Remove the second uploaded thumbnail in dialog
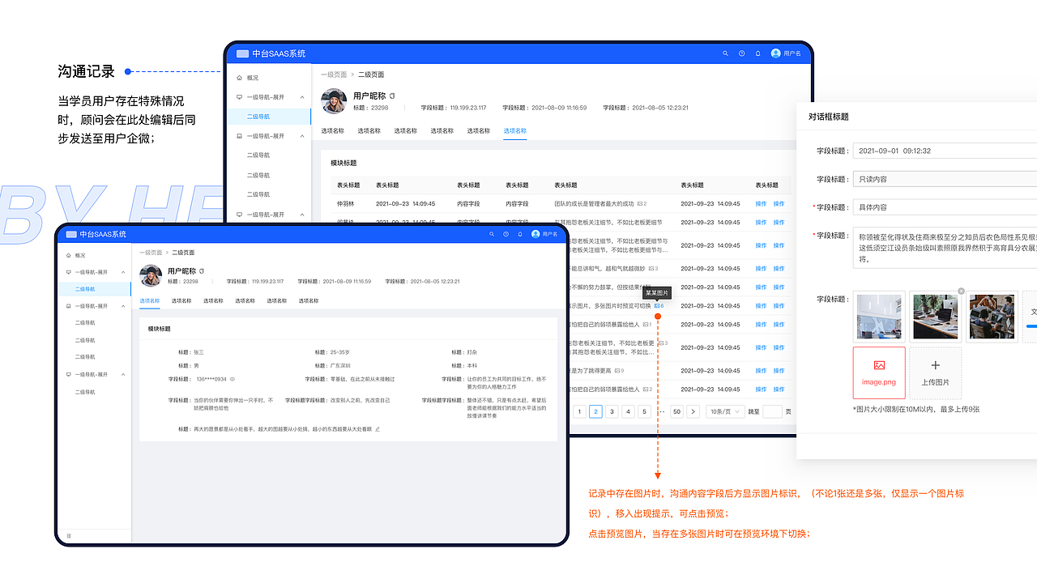 click(x=961, y=291)
